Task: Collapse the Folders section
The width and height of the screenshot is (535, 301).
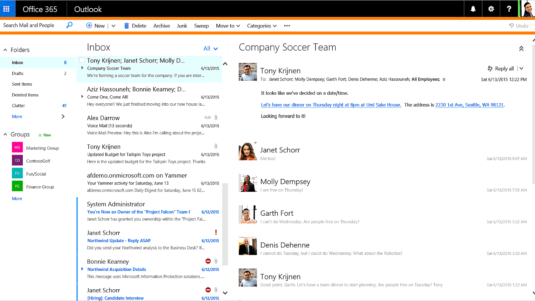Action: (x=5, y=50)
